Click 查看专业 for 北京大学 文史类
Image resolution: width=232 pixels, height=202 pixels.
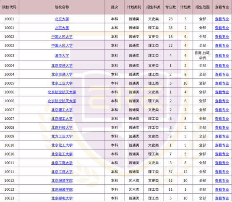[222, 19]
